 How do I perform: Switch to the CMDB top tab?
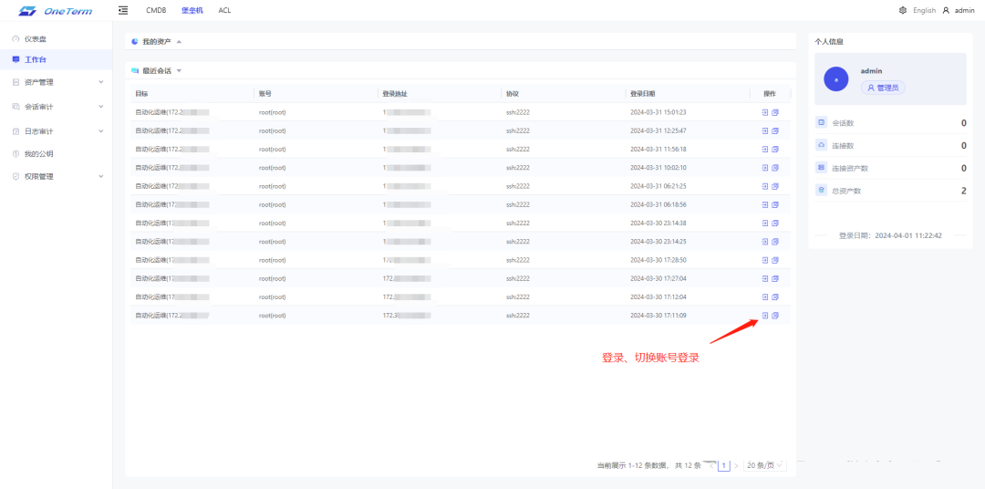tap(156, 10)
